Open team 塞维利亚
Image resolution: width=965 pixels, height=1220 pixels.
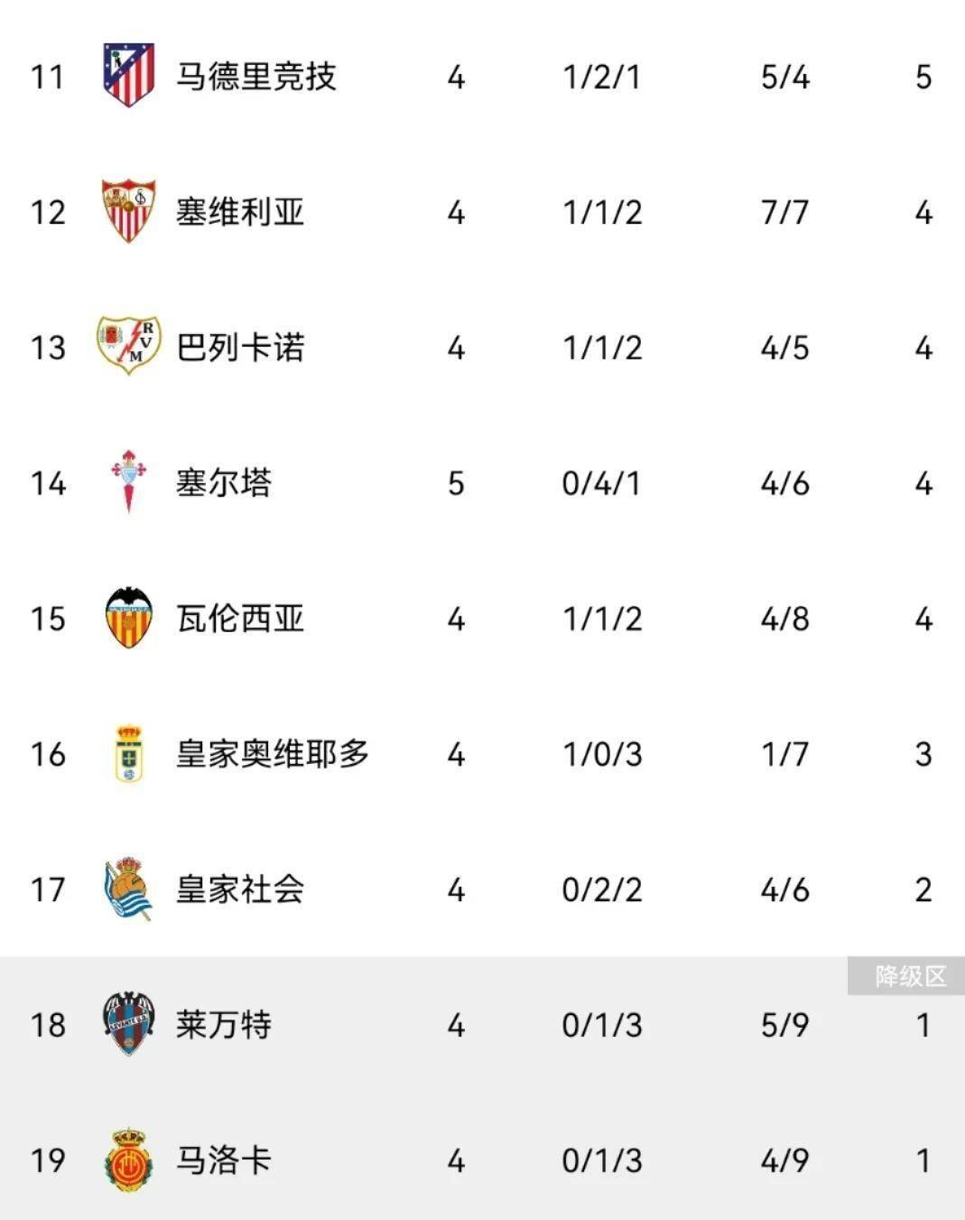click(239, 211)
